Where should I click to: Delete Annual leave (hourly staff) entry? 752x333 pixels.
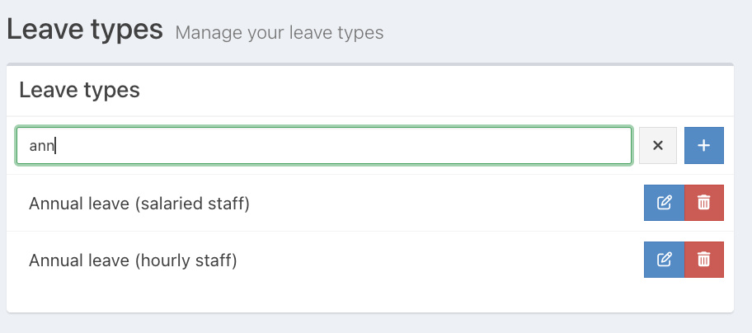click(x=703, y=260)
